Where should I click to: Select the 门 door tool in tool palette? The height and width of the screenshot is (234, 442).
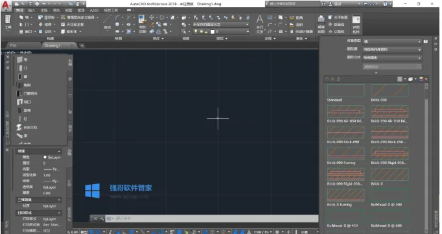click(x=22, y=68)
